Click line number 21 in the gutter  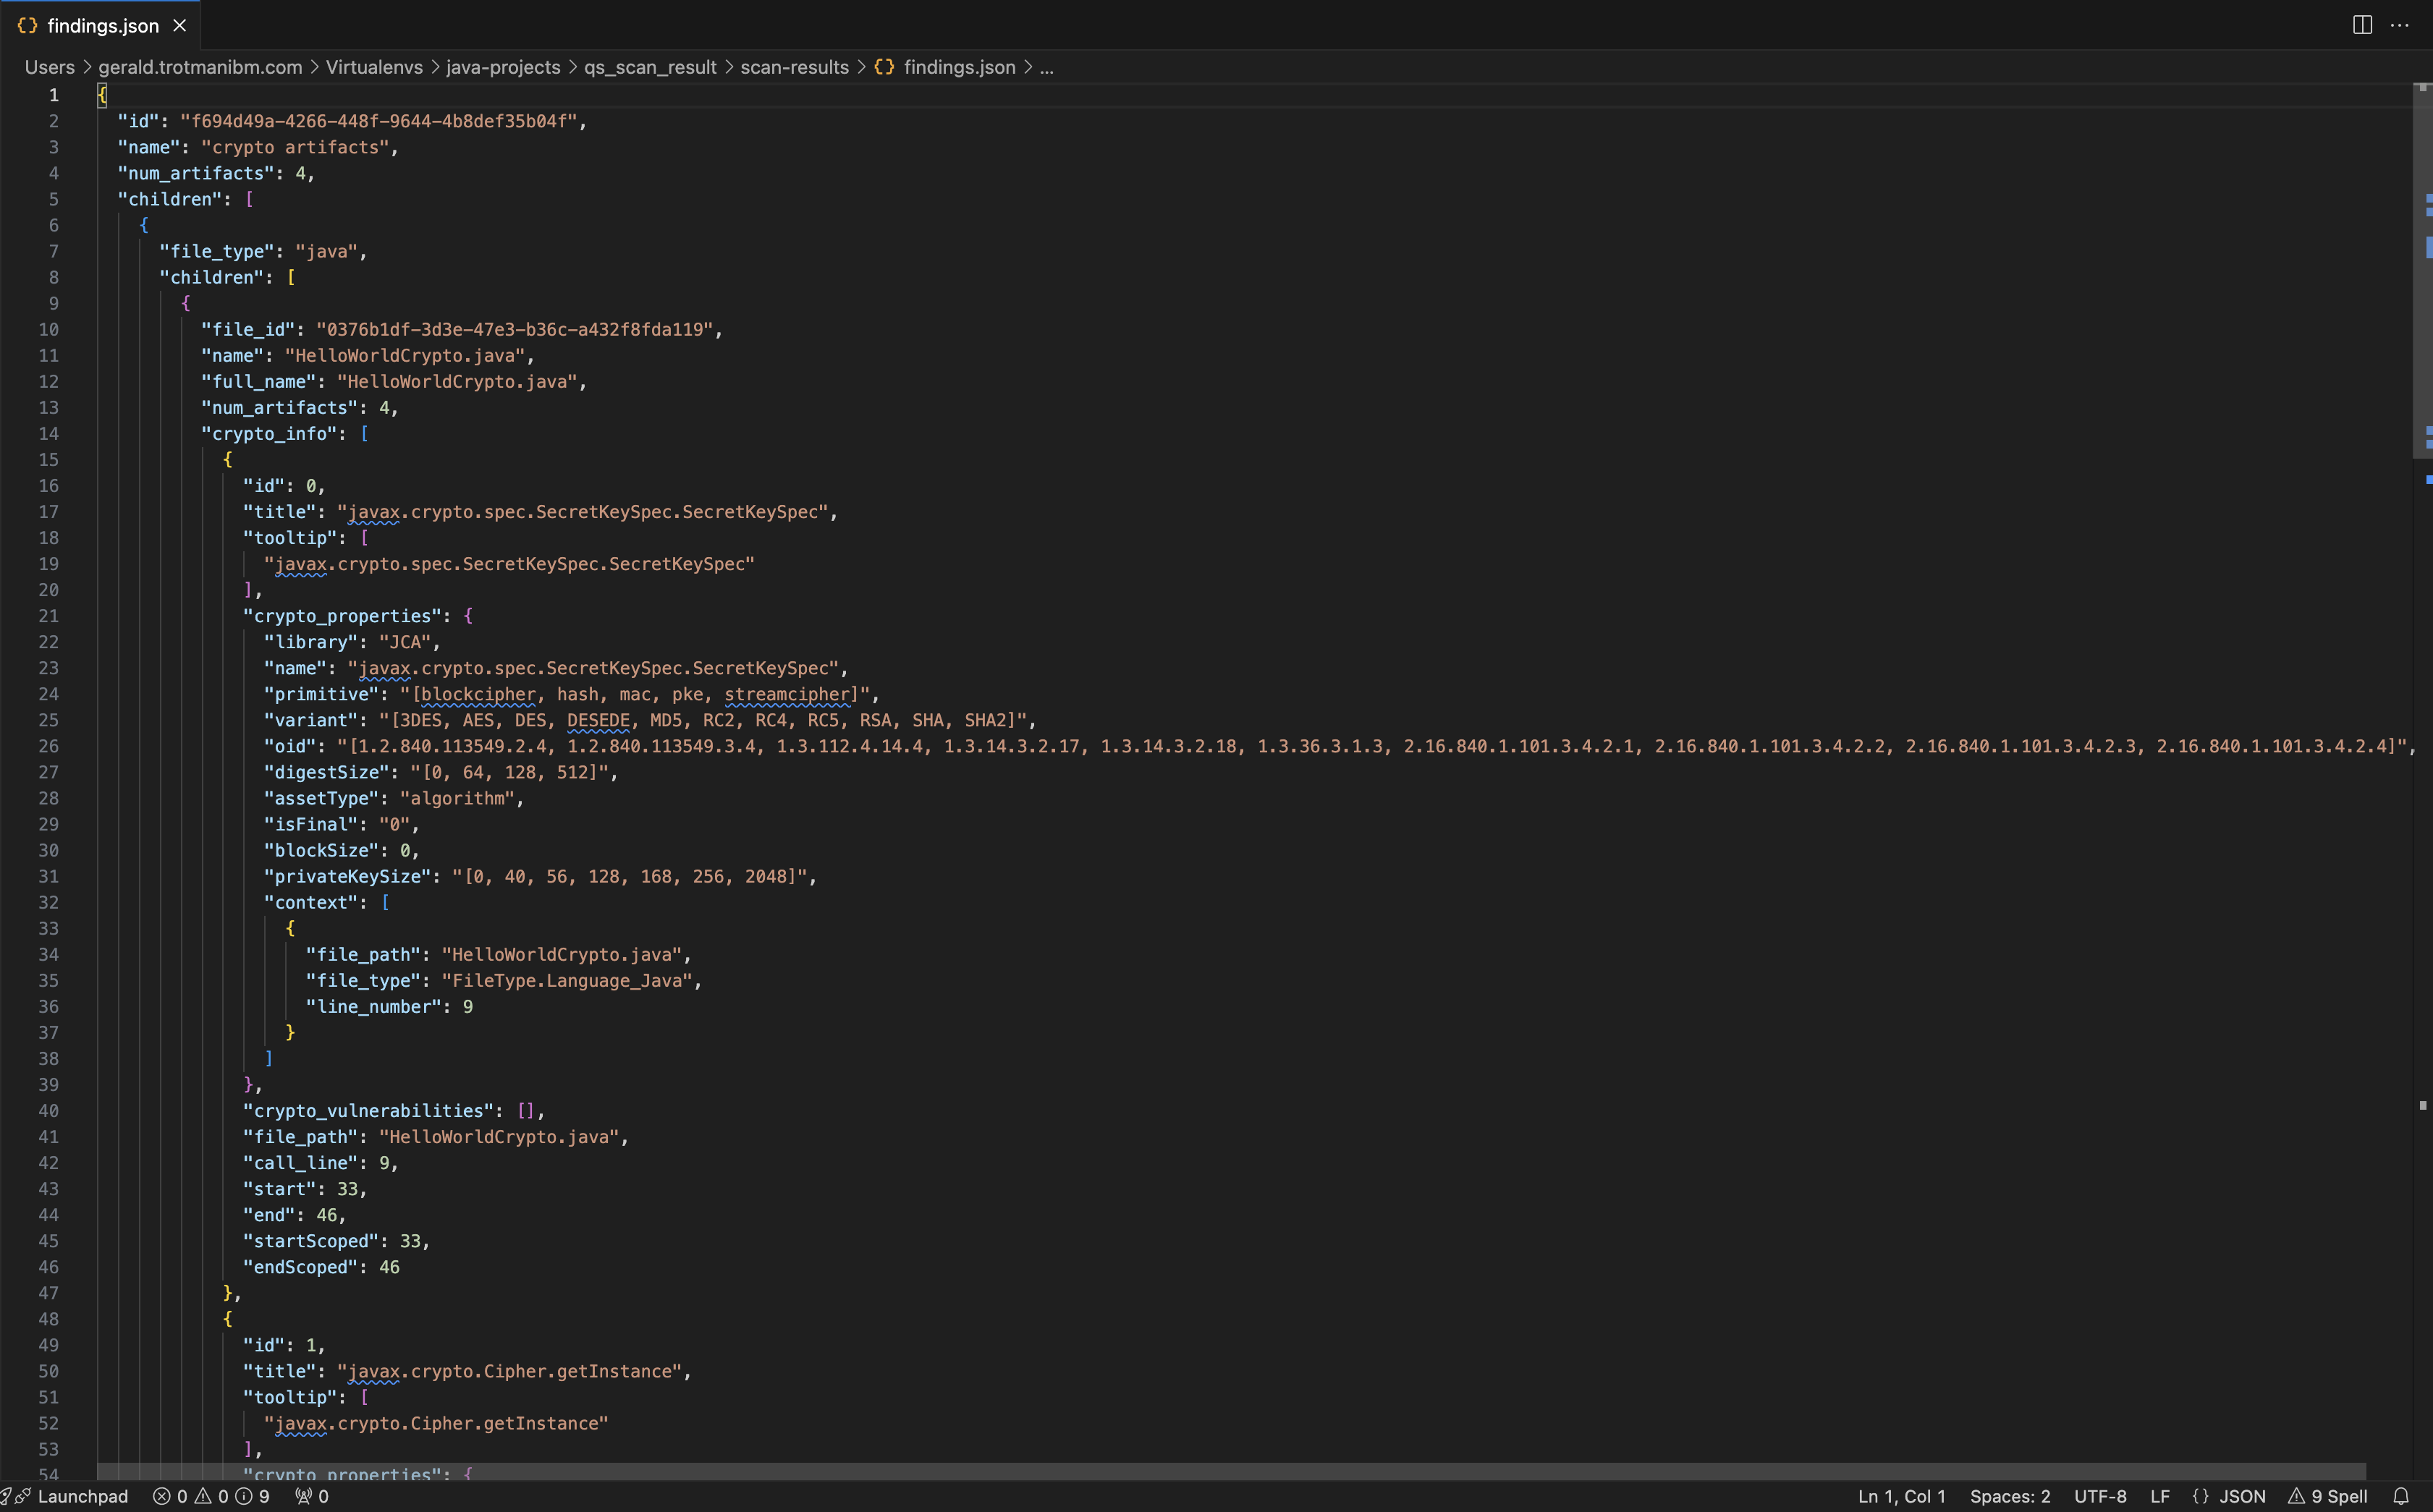(49, 616)
